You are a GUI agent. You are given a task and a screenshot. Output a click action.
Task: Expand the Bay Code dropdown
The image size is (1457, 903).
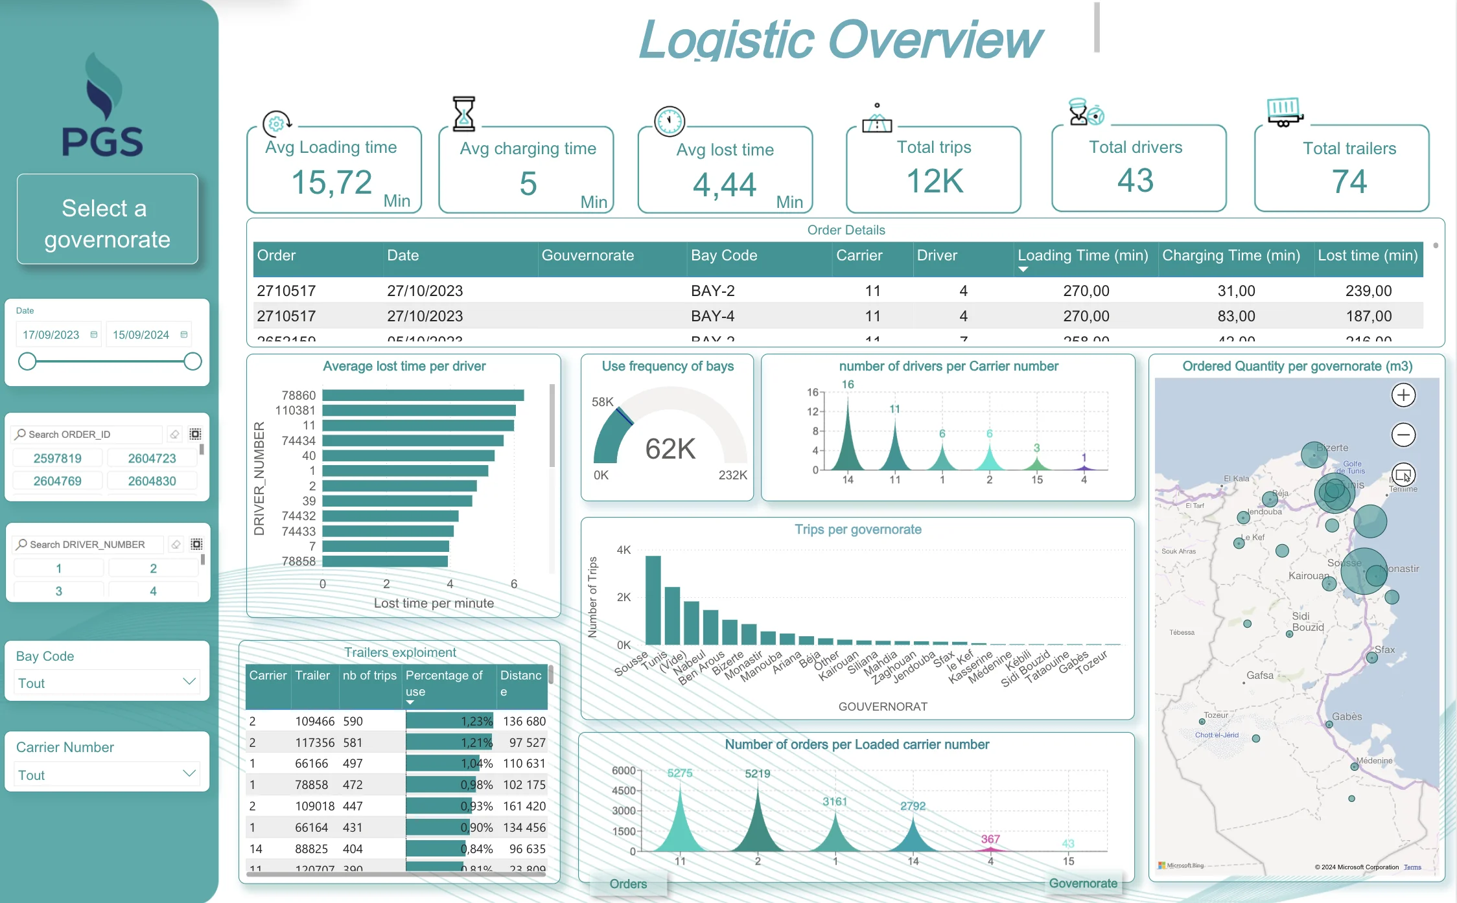pyautogui.click(x=107, y=683)
